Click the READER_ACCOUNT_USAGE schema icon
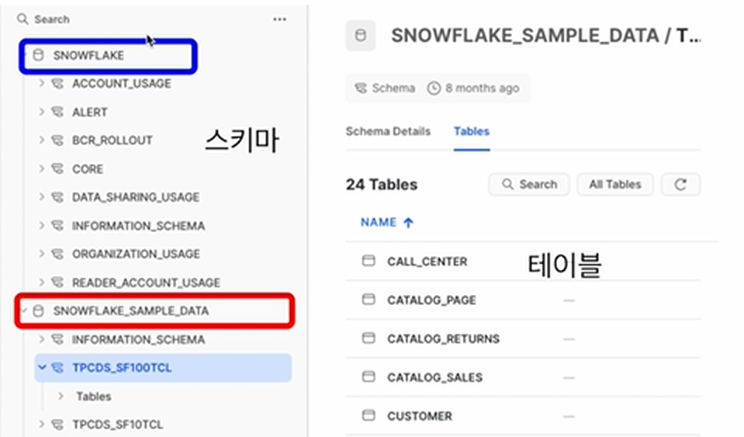Viewport: 744px width, 437px height. click(x=57, y=283)
